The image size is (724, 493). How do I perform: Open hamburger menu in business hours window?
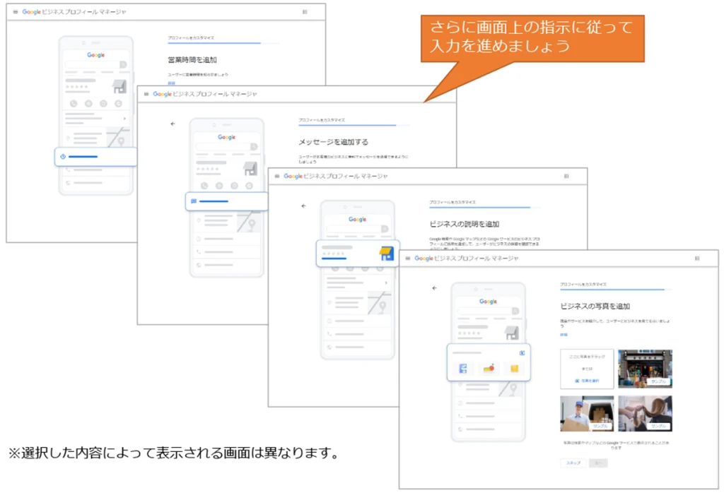[16, 12]
